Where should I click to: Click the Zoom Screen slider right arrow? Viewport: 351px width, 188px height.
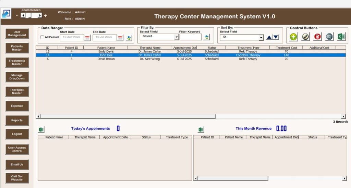click(40, 15)
